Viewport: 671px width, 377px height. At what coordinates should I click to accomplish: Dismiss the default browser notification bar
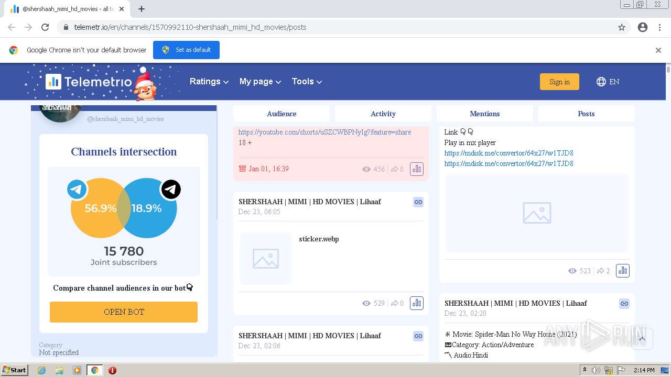pyautogui.click(x=658, y=50)
